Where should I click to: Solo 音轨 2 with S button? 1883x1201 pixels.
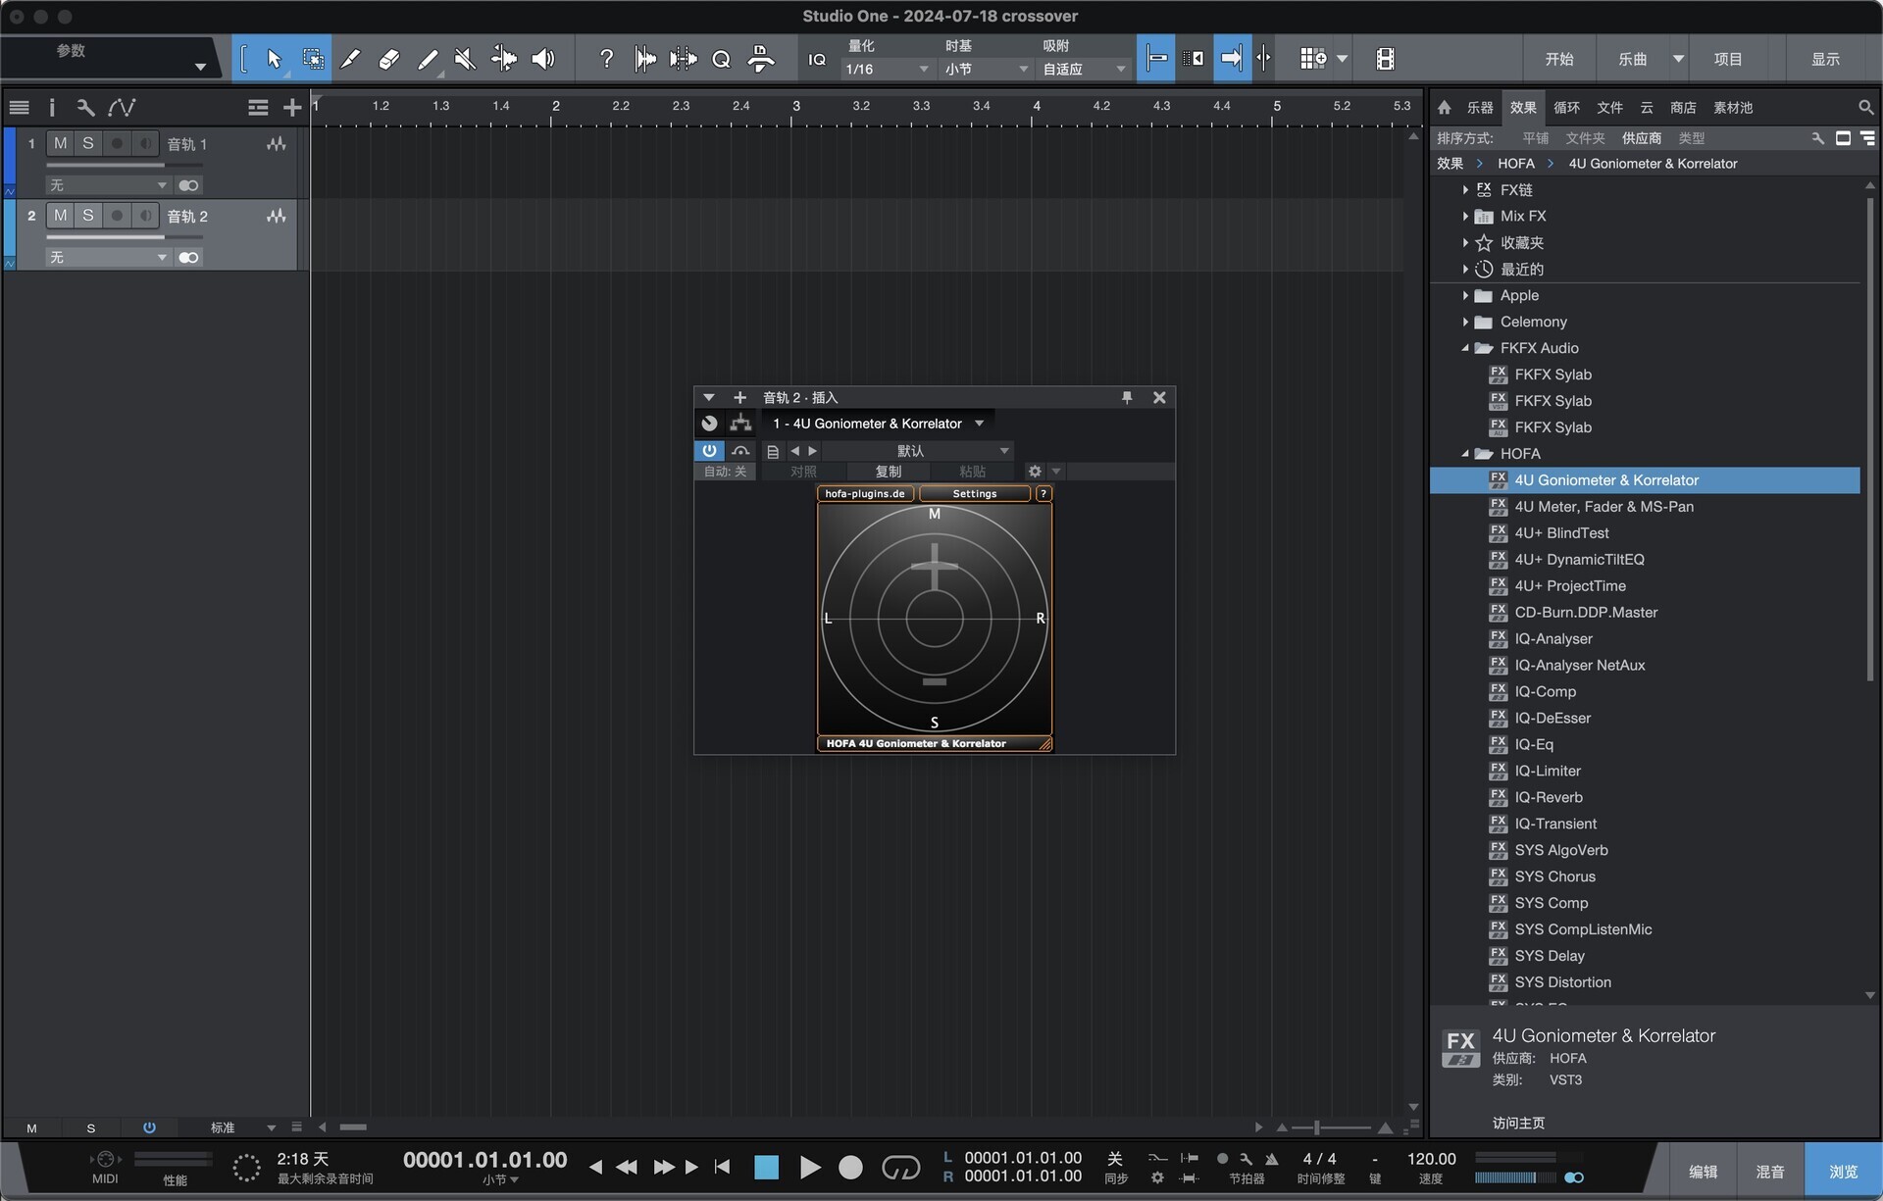point(88,216)
